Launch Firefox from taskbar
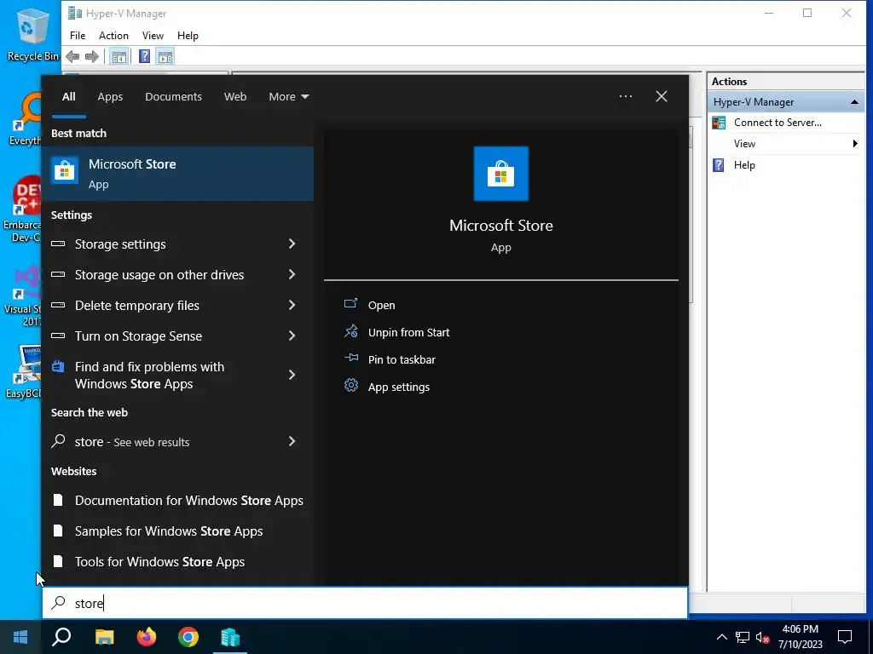 (x=147, y=637)
